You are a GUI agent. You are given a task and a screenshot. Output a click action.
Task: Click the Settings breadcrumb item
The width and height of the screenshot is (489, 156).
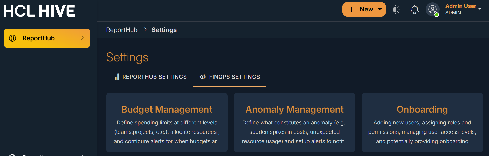point(164,30)
